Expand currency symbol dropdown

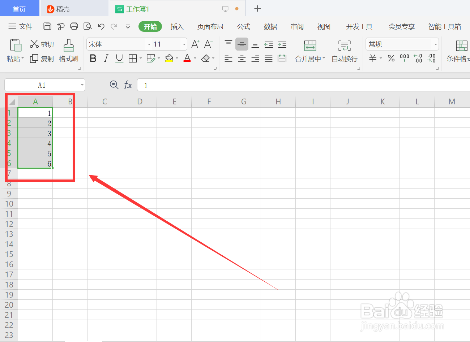[381, 58]
